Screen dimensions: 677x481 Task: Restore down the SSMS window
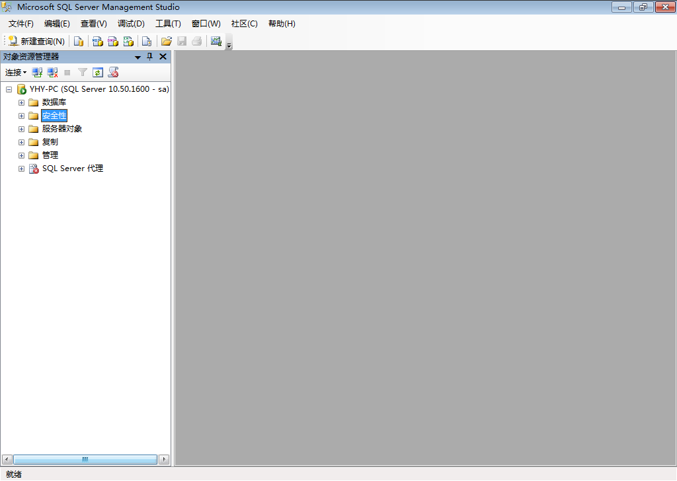(643, 7)
